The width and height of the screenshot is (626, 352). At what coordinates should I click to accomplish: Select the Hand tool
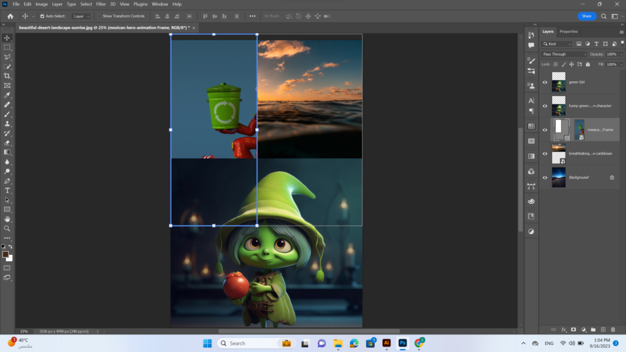7,219
